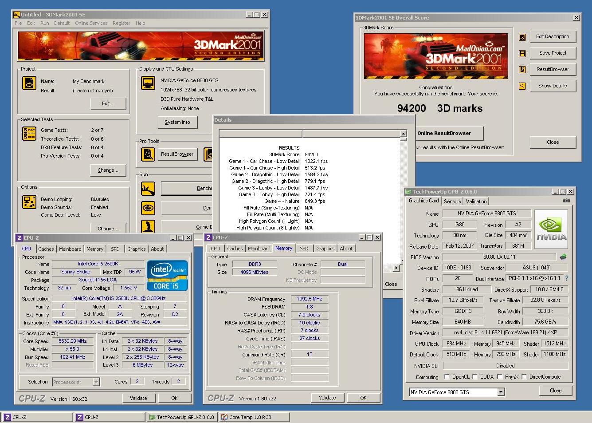Click the Selected Tests checklist icon

tap(29, 133)
